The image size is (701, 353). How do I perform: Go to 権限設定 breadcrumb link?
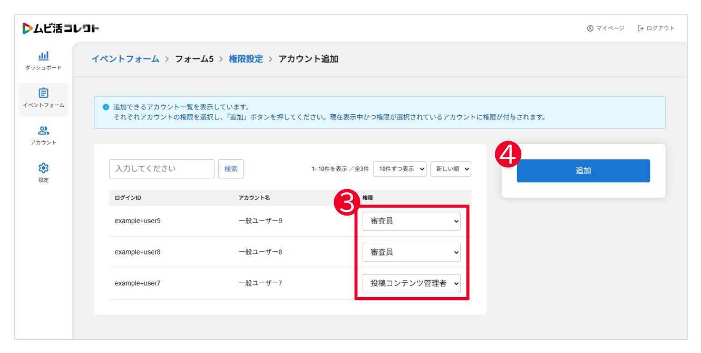coord(246,59)
